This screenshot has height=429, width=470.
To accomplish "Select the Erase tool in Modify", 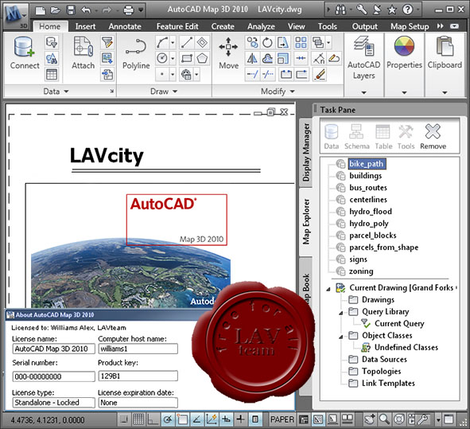I will pos(320,74).
